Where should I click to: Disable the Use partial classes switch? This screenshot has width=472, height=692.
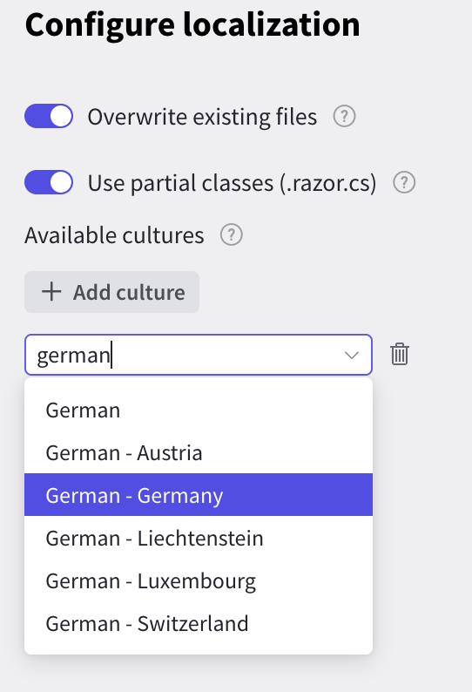(x=49, y=182)
